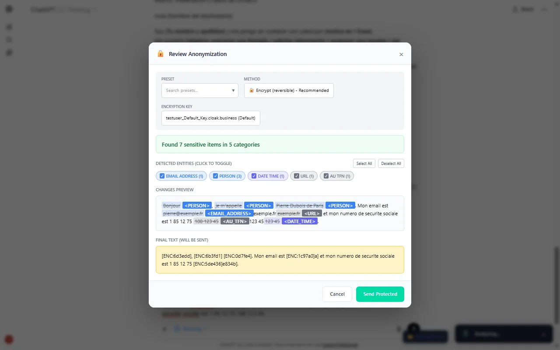
Task: Open the Search presets dropdown
Action: click(x=199, y=91)
